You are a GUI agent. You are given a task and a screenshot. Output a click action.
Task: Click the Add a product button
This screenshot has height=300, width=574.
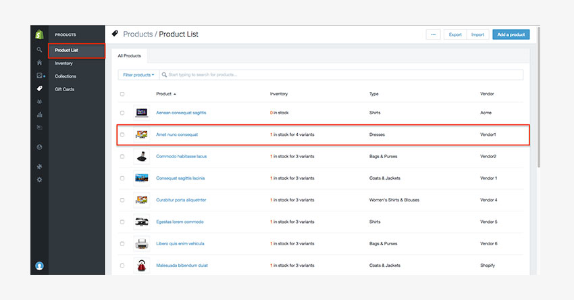(x=511, y=34)
